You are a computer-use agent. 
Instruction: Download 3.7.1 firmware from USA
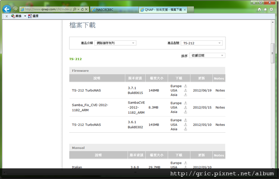185,90
